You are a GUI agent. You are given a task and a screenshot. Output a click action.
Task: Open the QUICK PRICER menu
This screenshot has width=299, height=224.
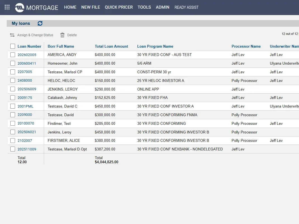coord(119,7)
